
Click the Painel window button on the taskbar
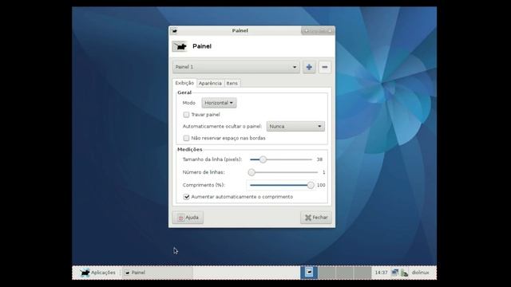click(158, 273)
